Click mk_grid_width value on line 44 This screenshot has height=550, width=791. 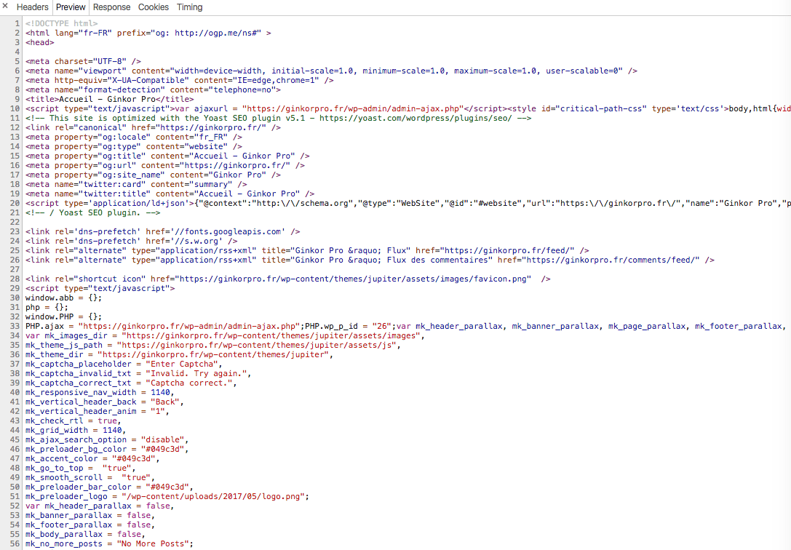pos(112,431)
